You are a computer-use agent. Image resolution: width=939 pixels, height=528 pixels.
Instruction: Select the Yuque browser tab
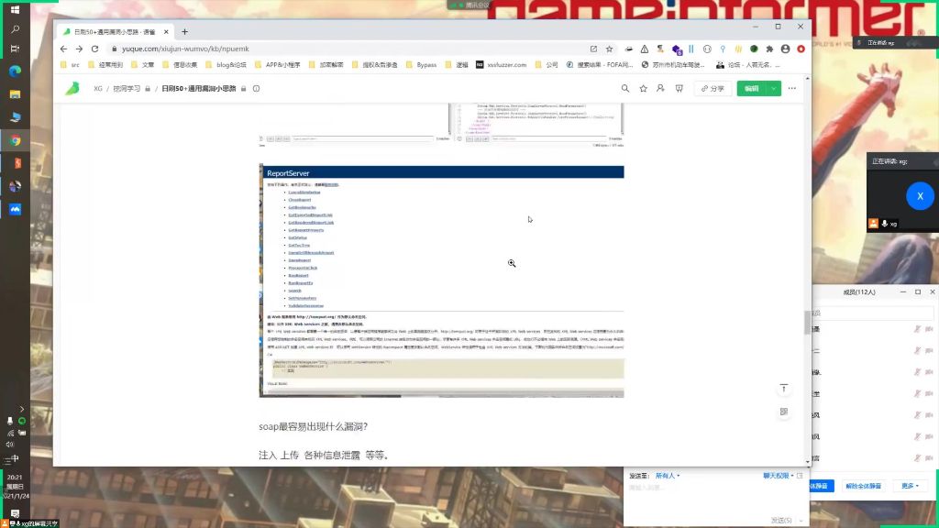114,32
